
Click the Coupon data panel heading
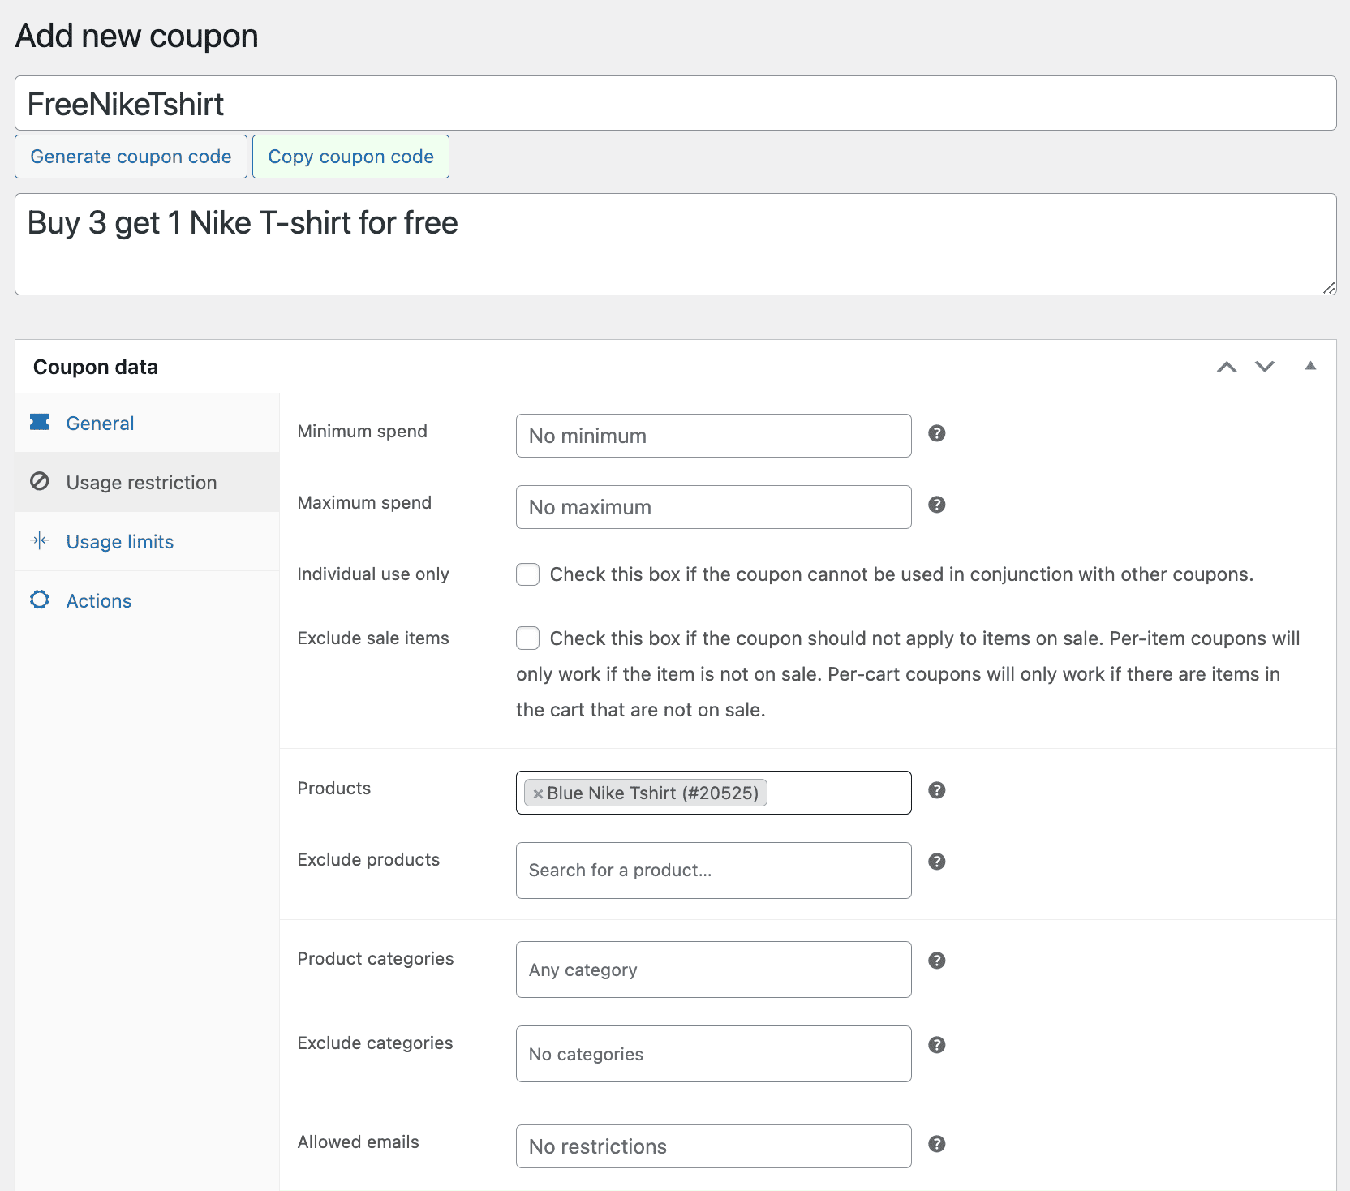tap(96, 367)
